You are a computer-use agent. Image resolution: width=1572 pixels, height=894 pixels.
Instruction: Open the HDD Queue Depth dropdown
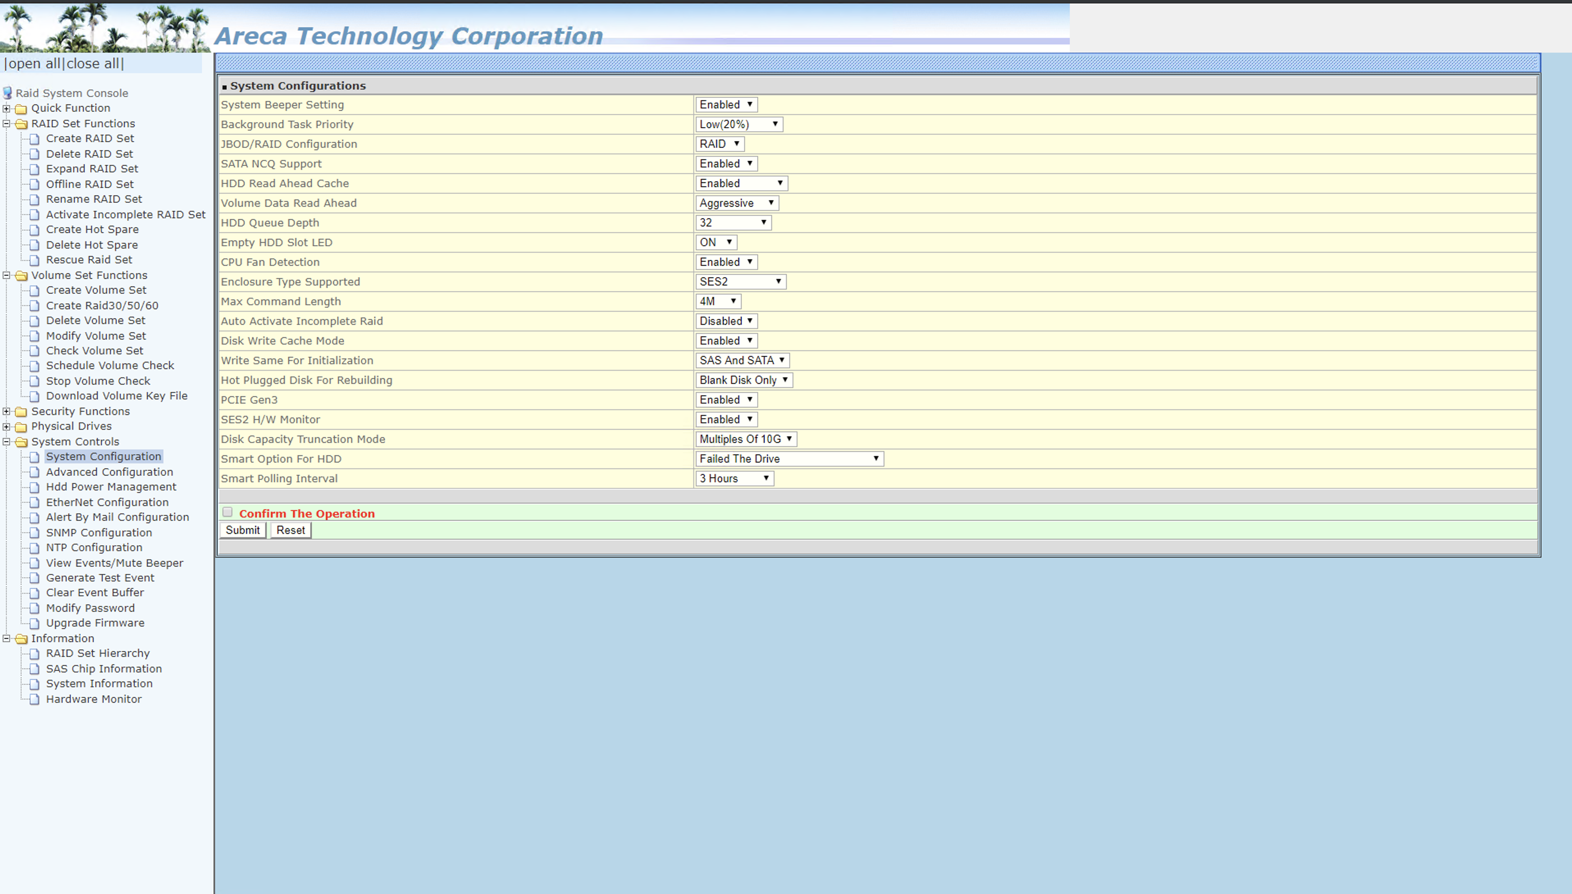click(733, 223)
